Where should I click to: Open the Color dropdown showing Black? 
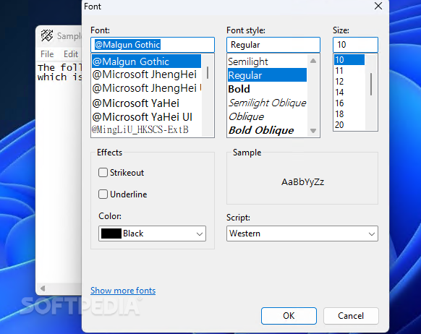[x=152, y=234]
